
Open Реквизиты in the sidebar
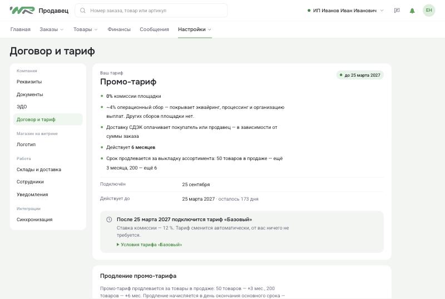click(x=48, y=82)
